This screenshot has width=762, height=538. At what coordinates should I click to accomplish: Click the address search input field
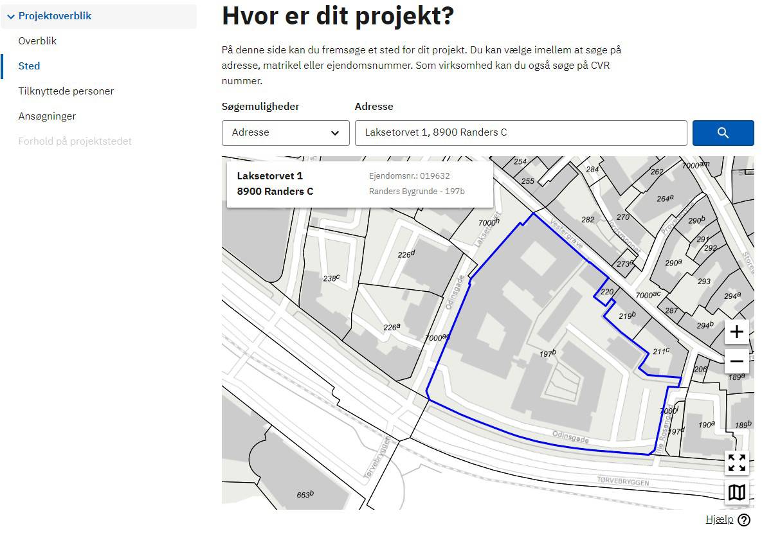coord(520,133)
